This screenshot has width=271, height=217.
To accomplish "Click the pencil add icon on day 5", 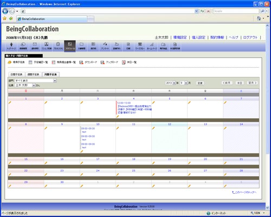I will pyautogui.click(x=153, y=103).
